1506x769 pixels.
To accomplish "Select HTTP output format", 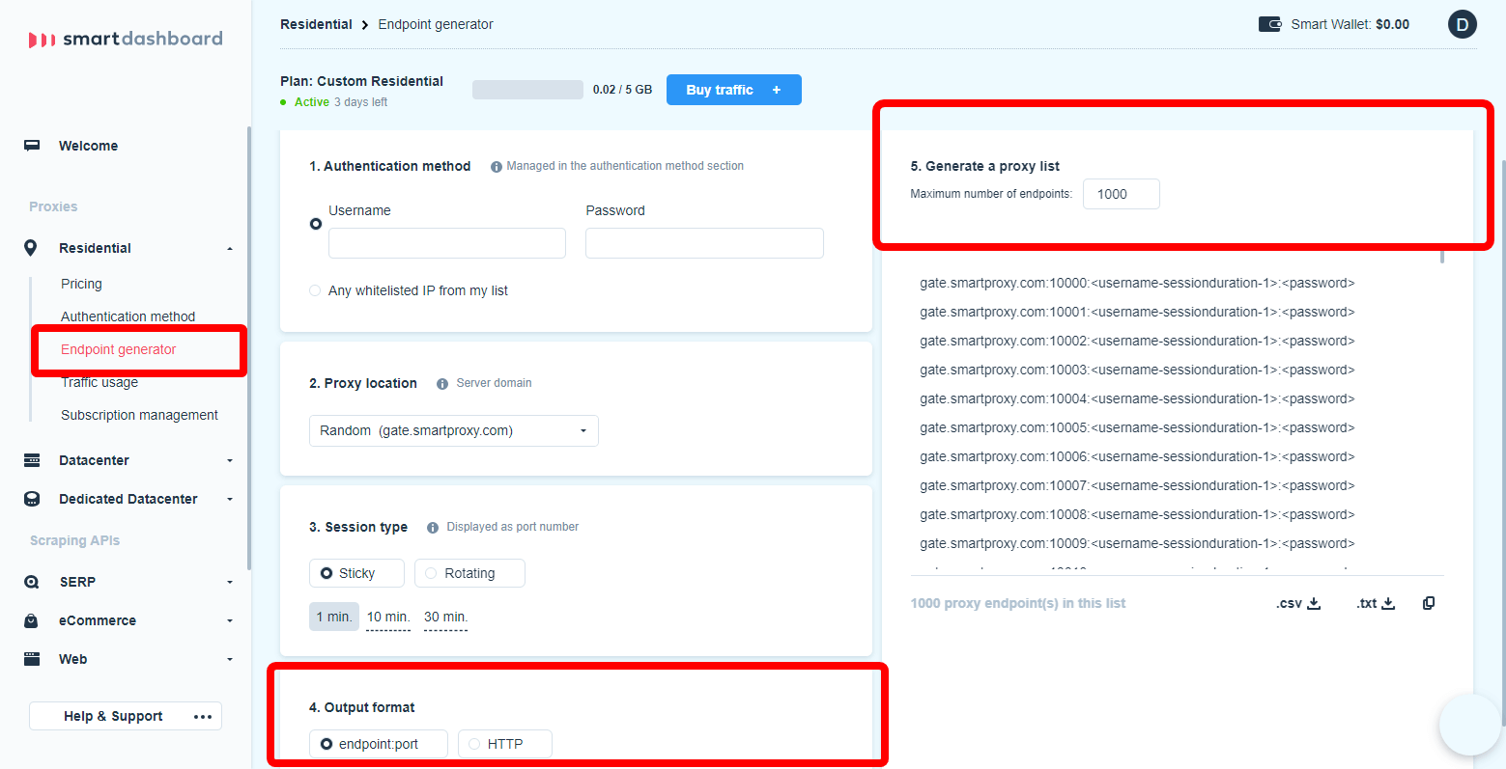I will pyautogui.click(x=505, y=744).
